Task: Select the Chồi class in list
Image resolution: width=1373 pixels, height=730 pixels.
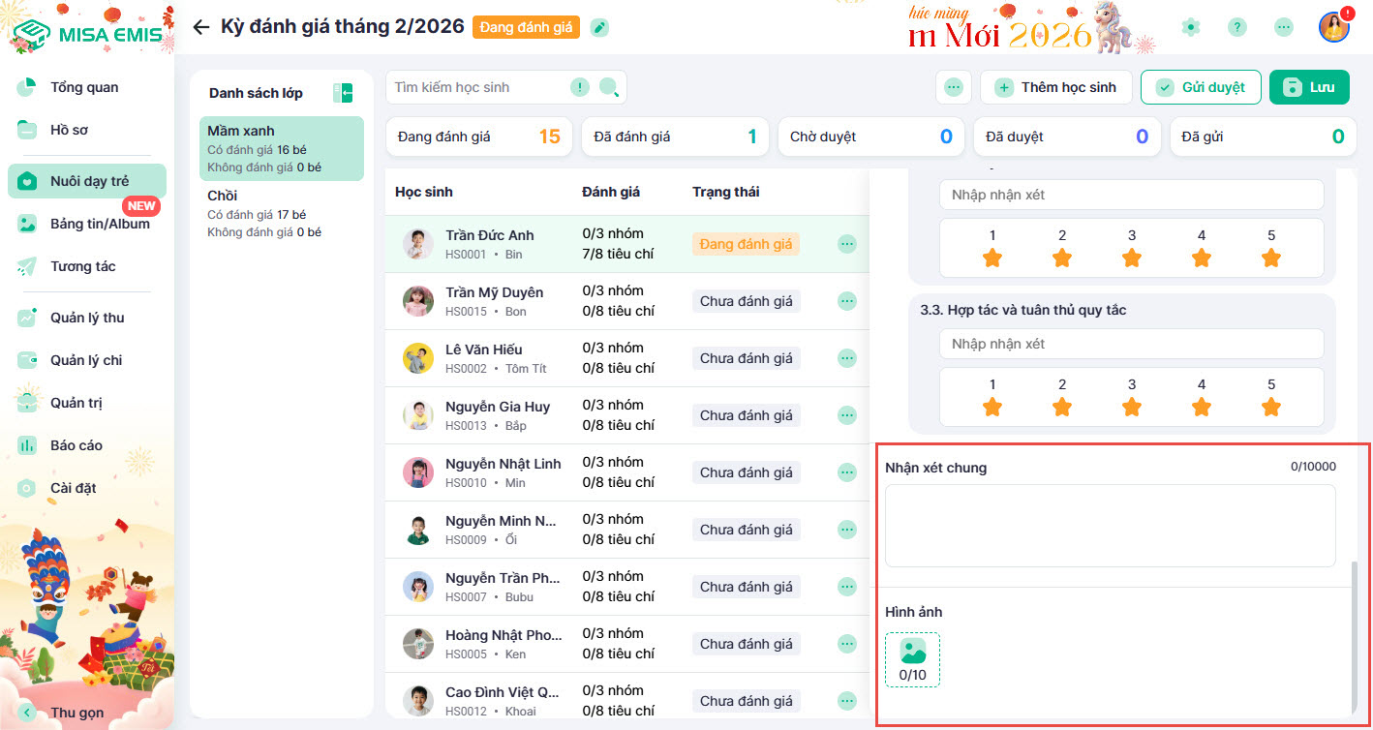Action: click(281, 213)
